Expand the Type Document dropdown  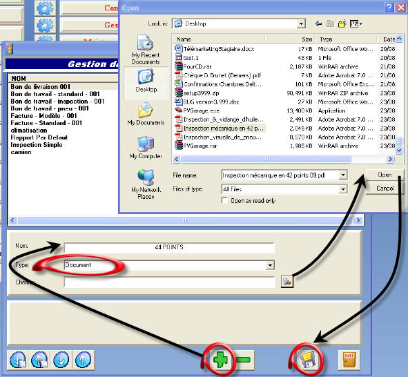point(271,265)
